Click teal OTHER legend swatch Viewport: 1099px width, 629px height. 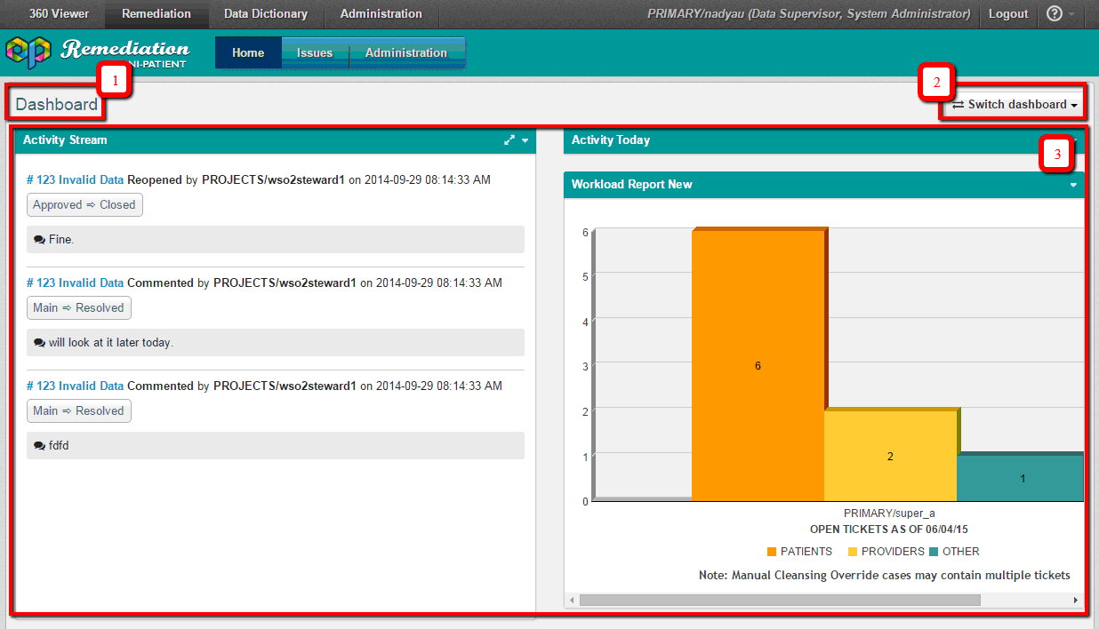pyautogui.click(x=934, y=552)
